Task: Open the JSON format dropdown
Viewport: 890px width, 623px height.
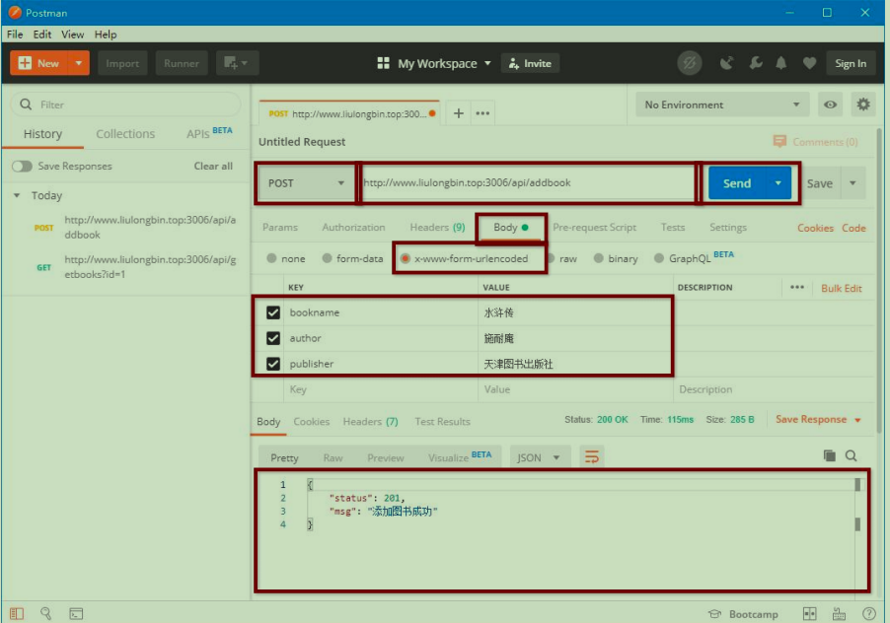Action: pos(538,457)
